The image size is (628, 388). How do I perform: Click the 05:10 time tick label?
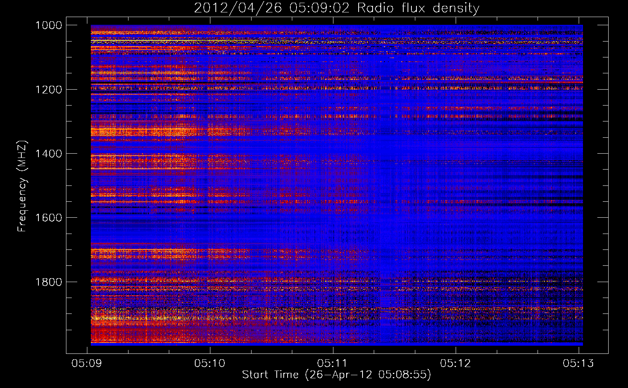pos(210,364)
